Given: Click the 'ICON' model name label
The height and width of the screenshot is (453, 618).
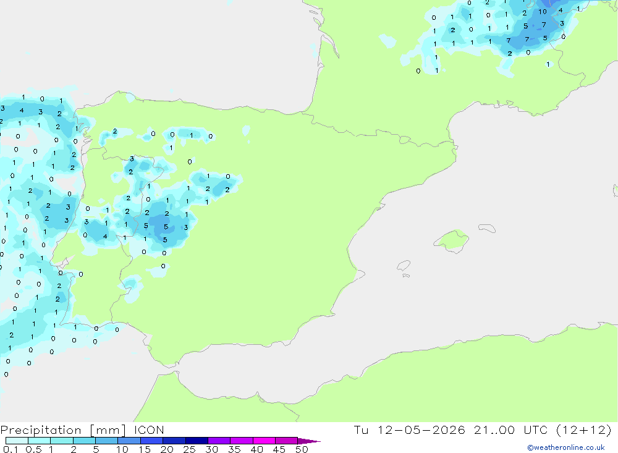Looking at the screenshot, I should 149,430.
